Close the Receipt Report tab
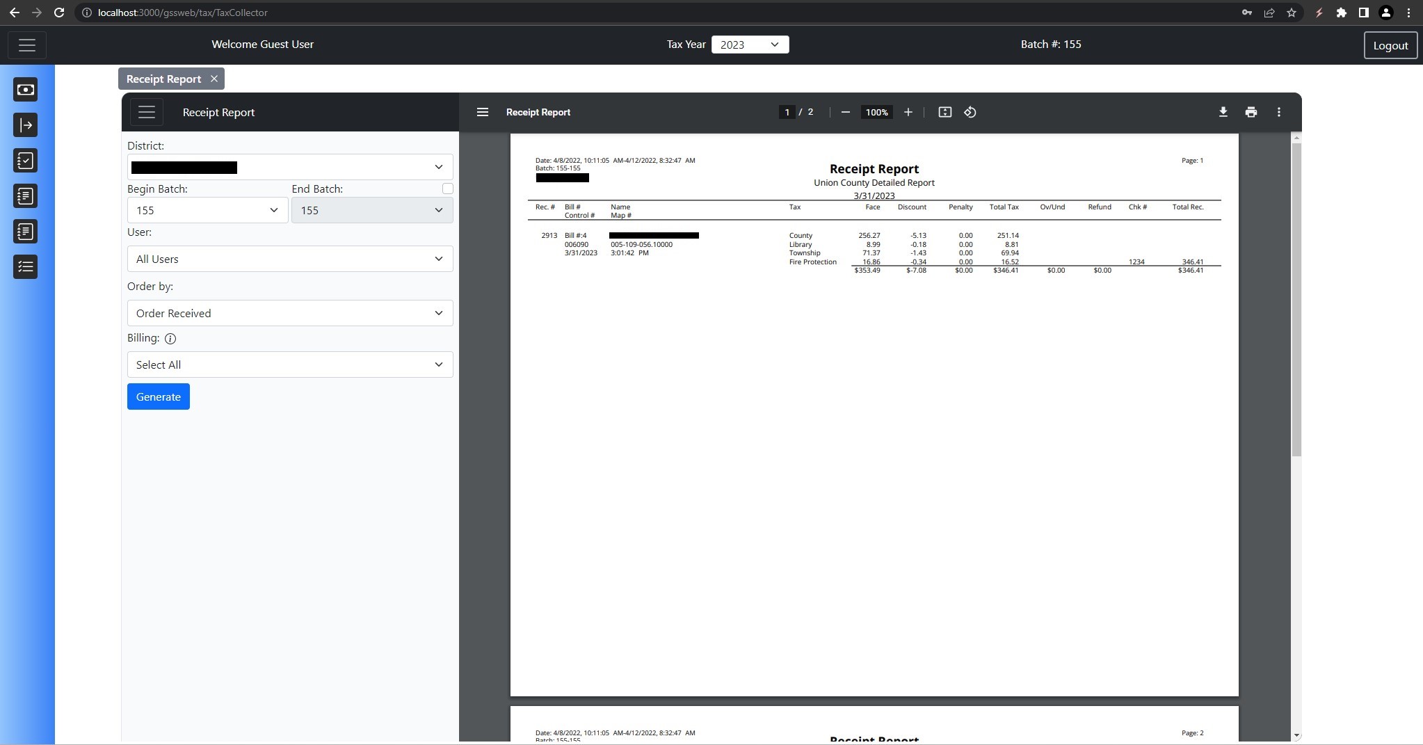 coord(214,79)
